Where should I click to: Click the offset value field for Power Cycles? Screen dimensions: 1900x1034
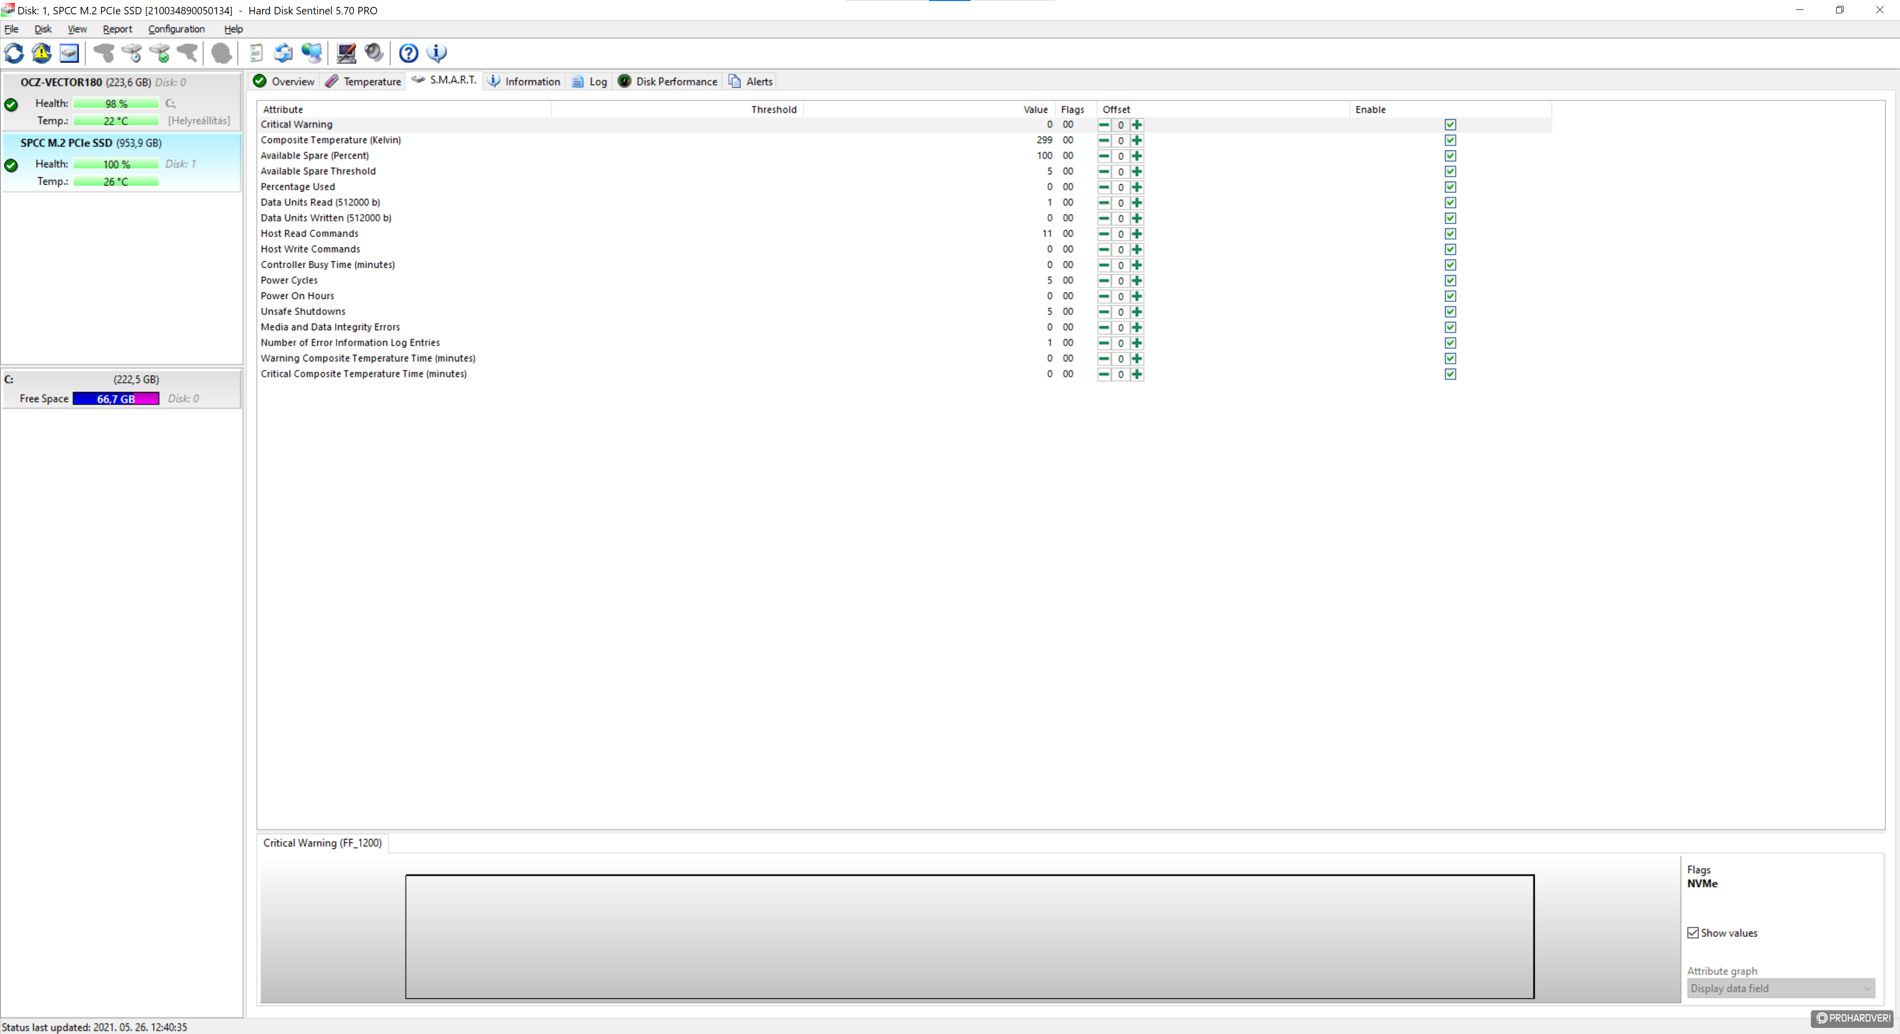click(x=1121, y=281)
